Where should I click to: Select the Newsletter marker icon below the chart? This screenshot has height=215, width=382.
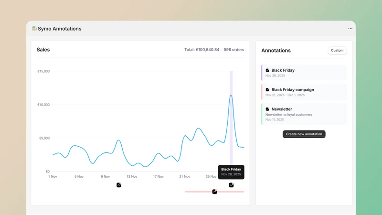click(x=119, y=185)
